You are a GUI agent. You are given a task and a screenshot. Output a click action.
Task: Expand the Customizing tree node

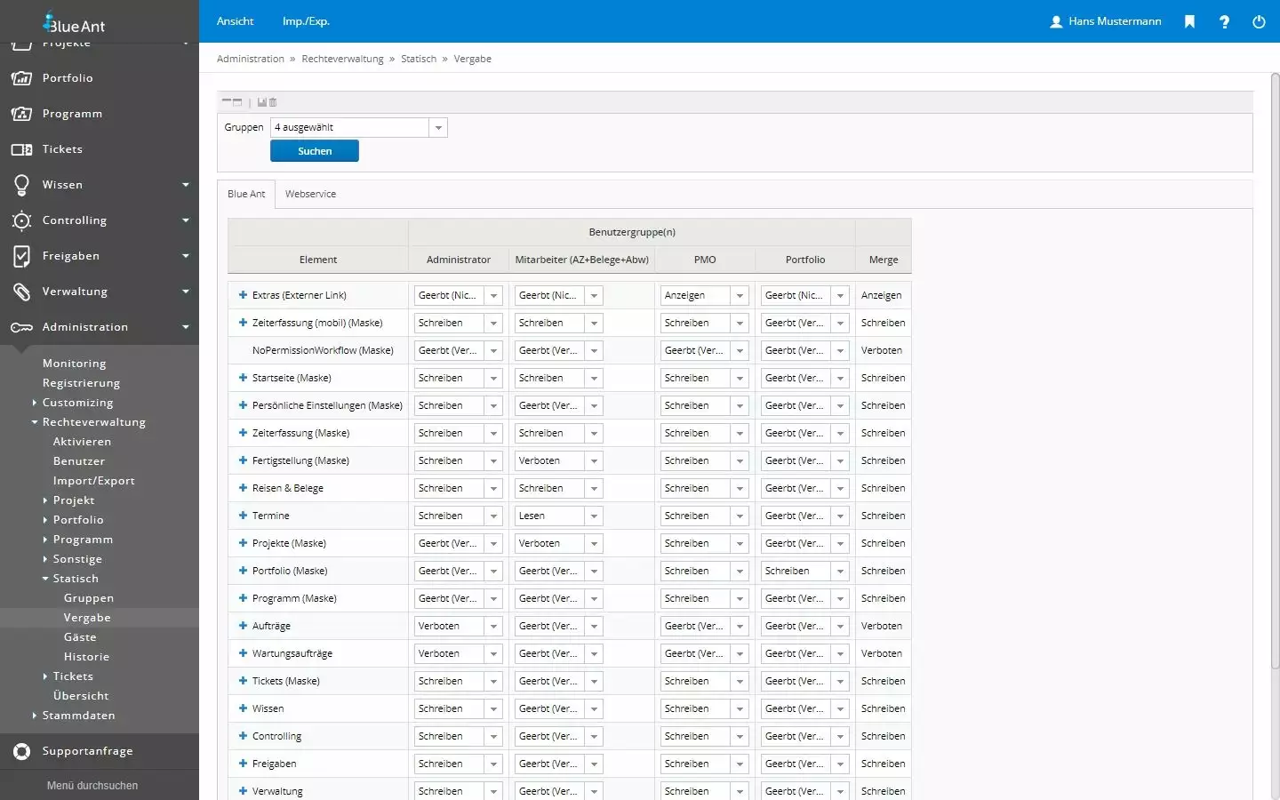(x=35, y=403)
